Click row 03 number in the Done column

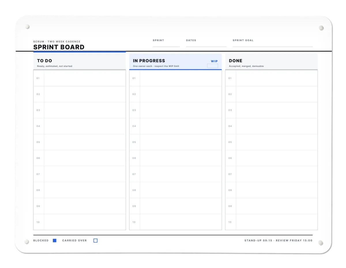(x=230, y=110)
